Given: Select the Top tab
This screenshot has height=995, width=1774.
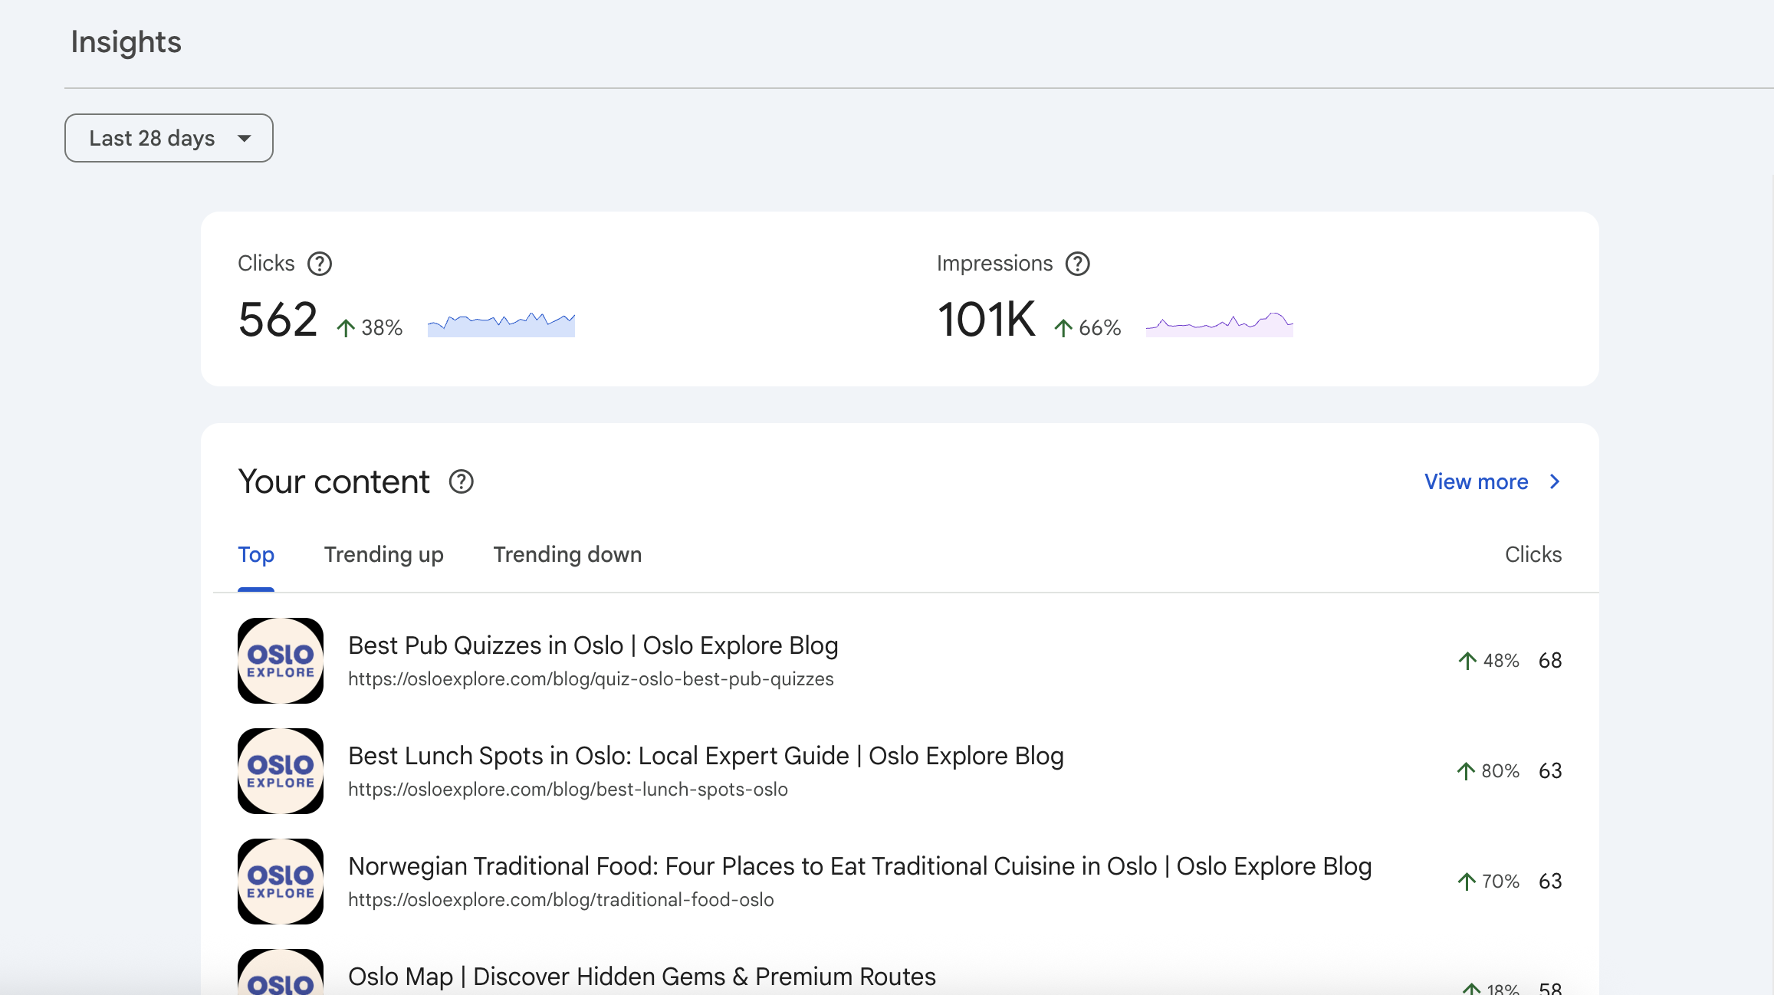Looking at the screenshot, I should [256, 554].
